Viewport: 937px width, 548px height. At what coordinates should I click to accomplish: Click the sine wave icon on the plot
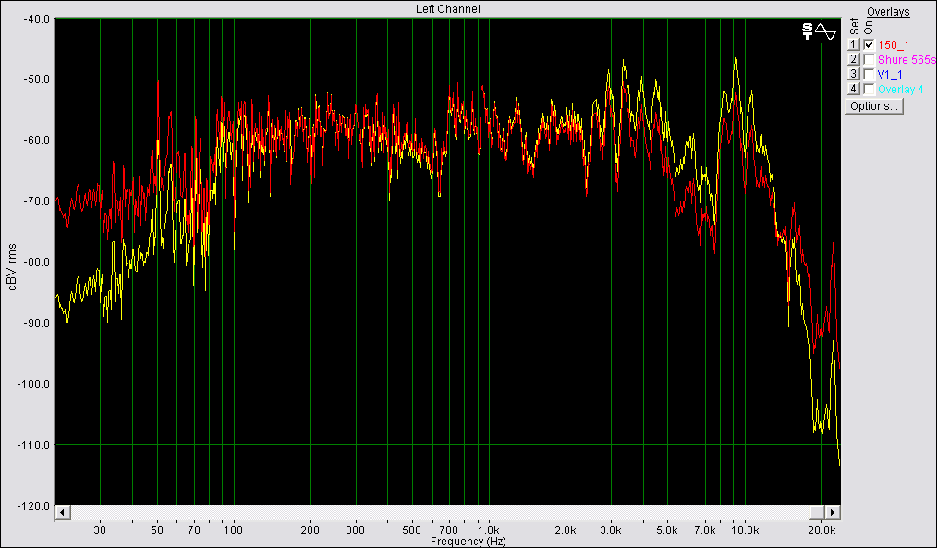[826, 31]
